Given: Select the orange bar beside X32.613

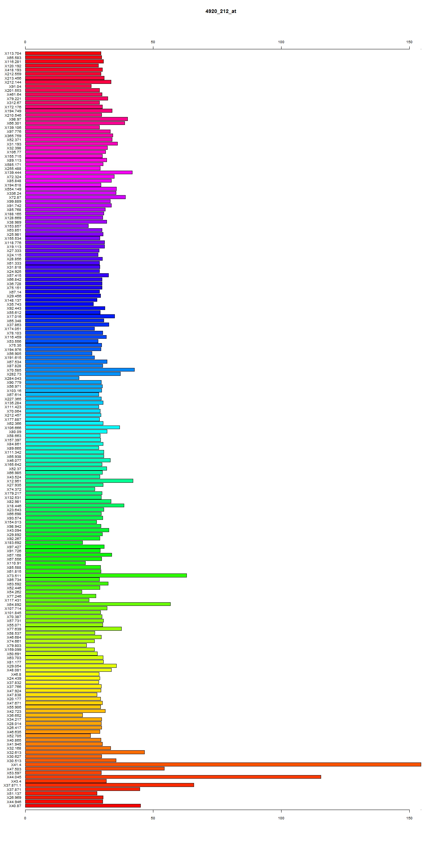Looking at the screenshot, I should tap(85, 752).
